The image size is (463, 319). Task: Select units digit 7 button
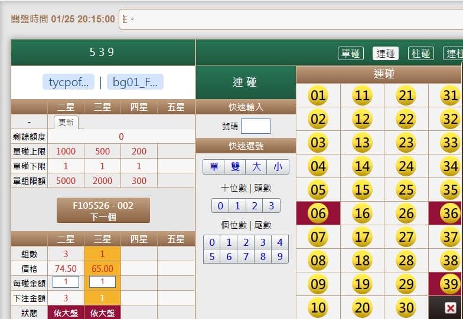pos(246,256)
